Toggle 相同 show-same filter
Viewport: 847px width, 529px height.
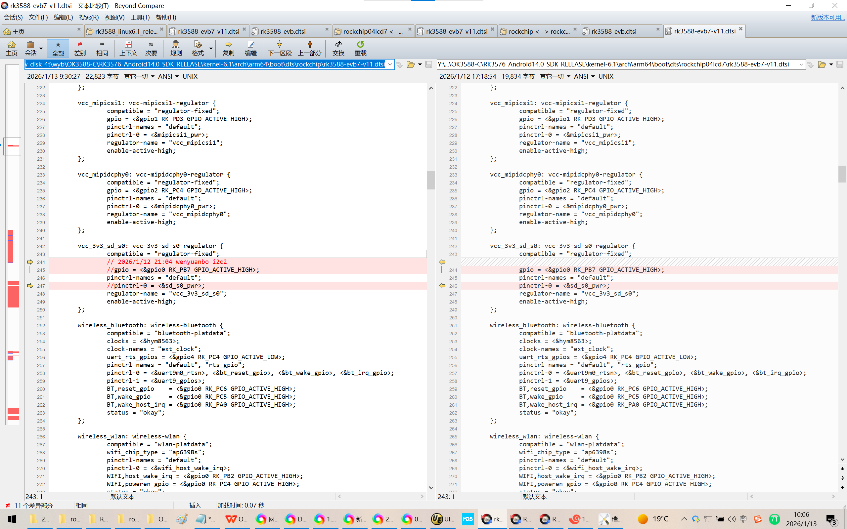click(x=102, y=48)
